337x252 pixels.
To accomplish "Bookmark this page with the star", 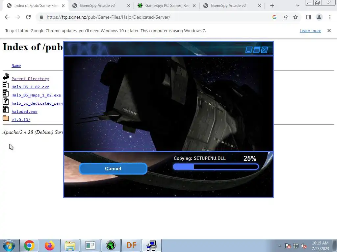I will click(296, 17).
